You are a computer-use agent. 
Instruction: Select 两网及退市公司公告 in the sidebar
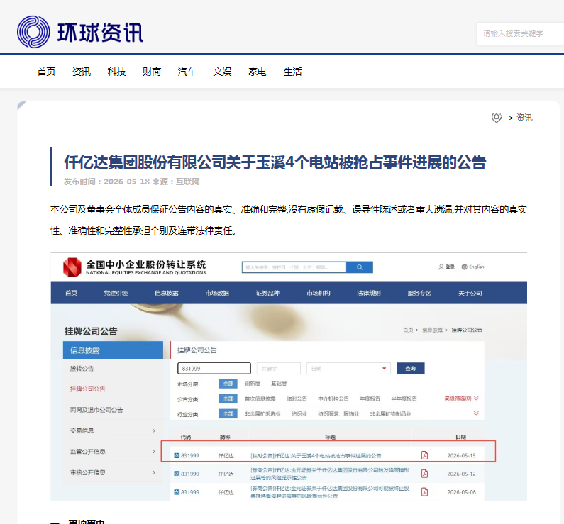tap(96, 410)
